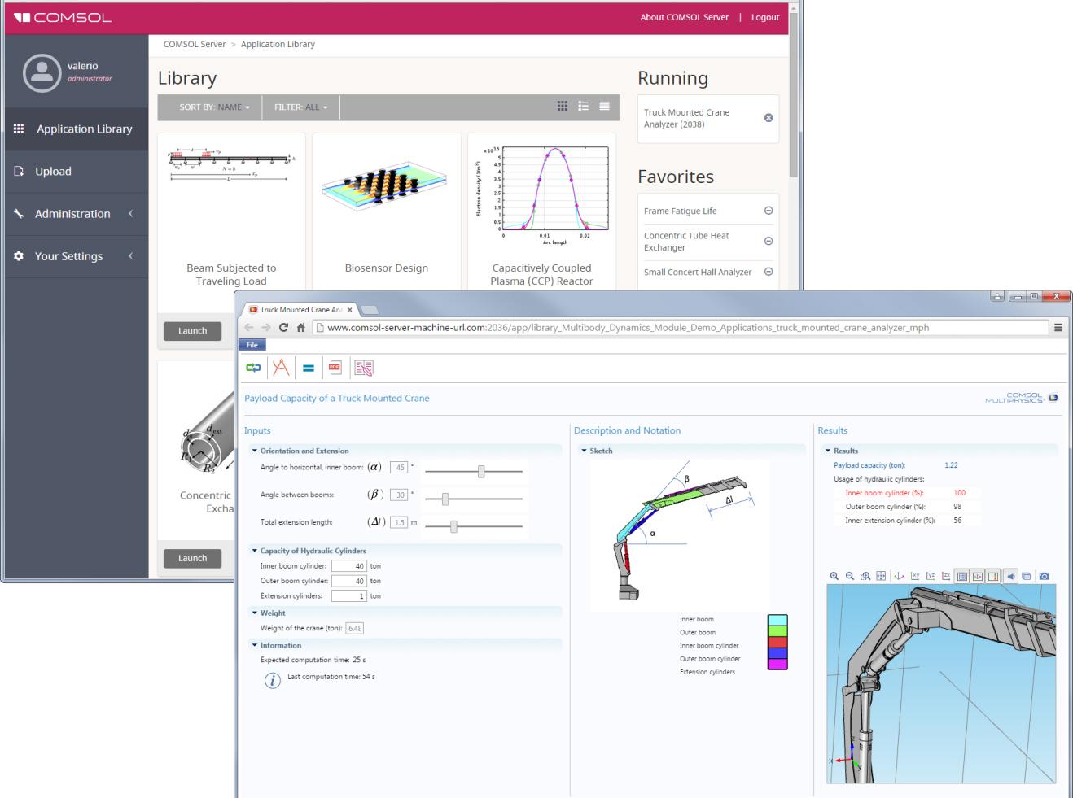Toggle the transparency icon

1026,576
